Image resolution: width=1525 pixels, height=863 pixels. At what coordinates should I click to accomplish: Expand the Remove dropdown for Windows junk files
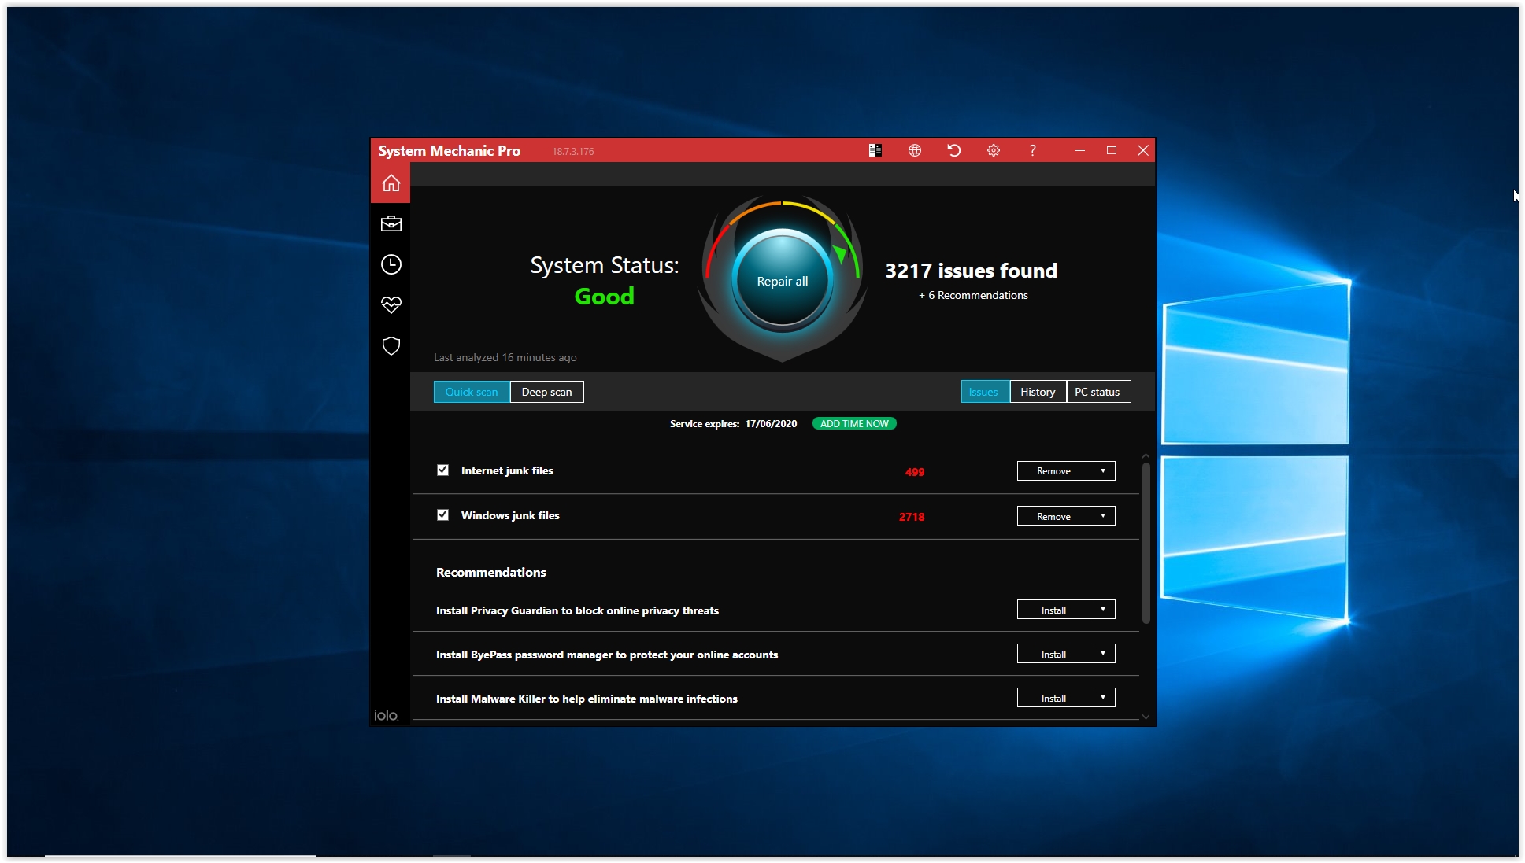click(1104, 514)
